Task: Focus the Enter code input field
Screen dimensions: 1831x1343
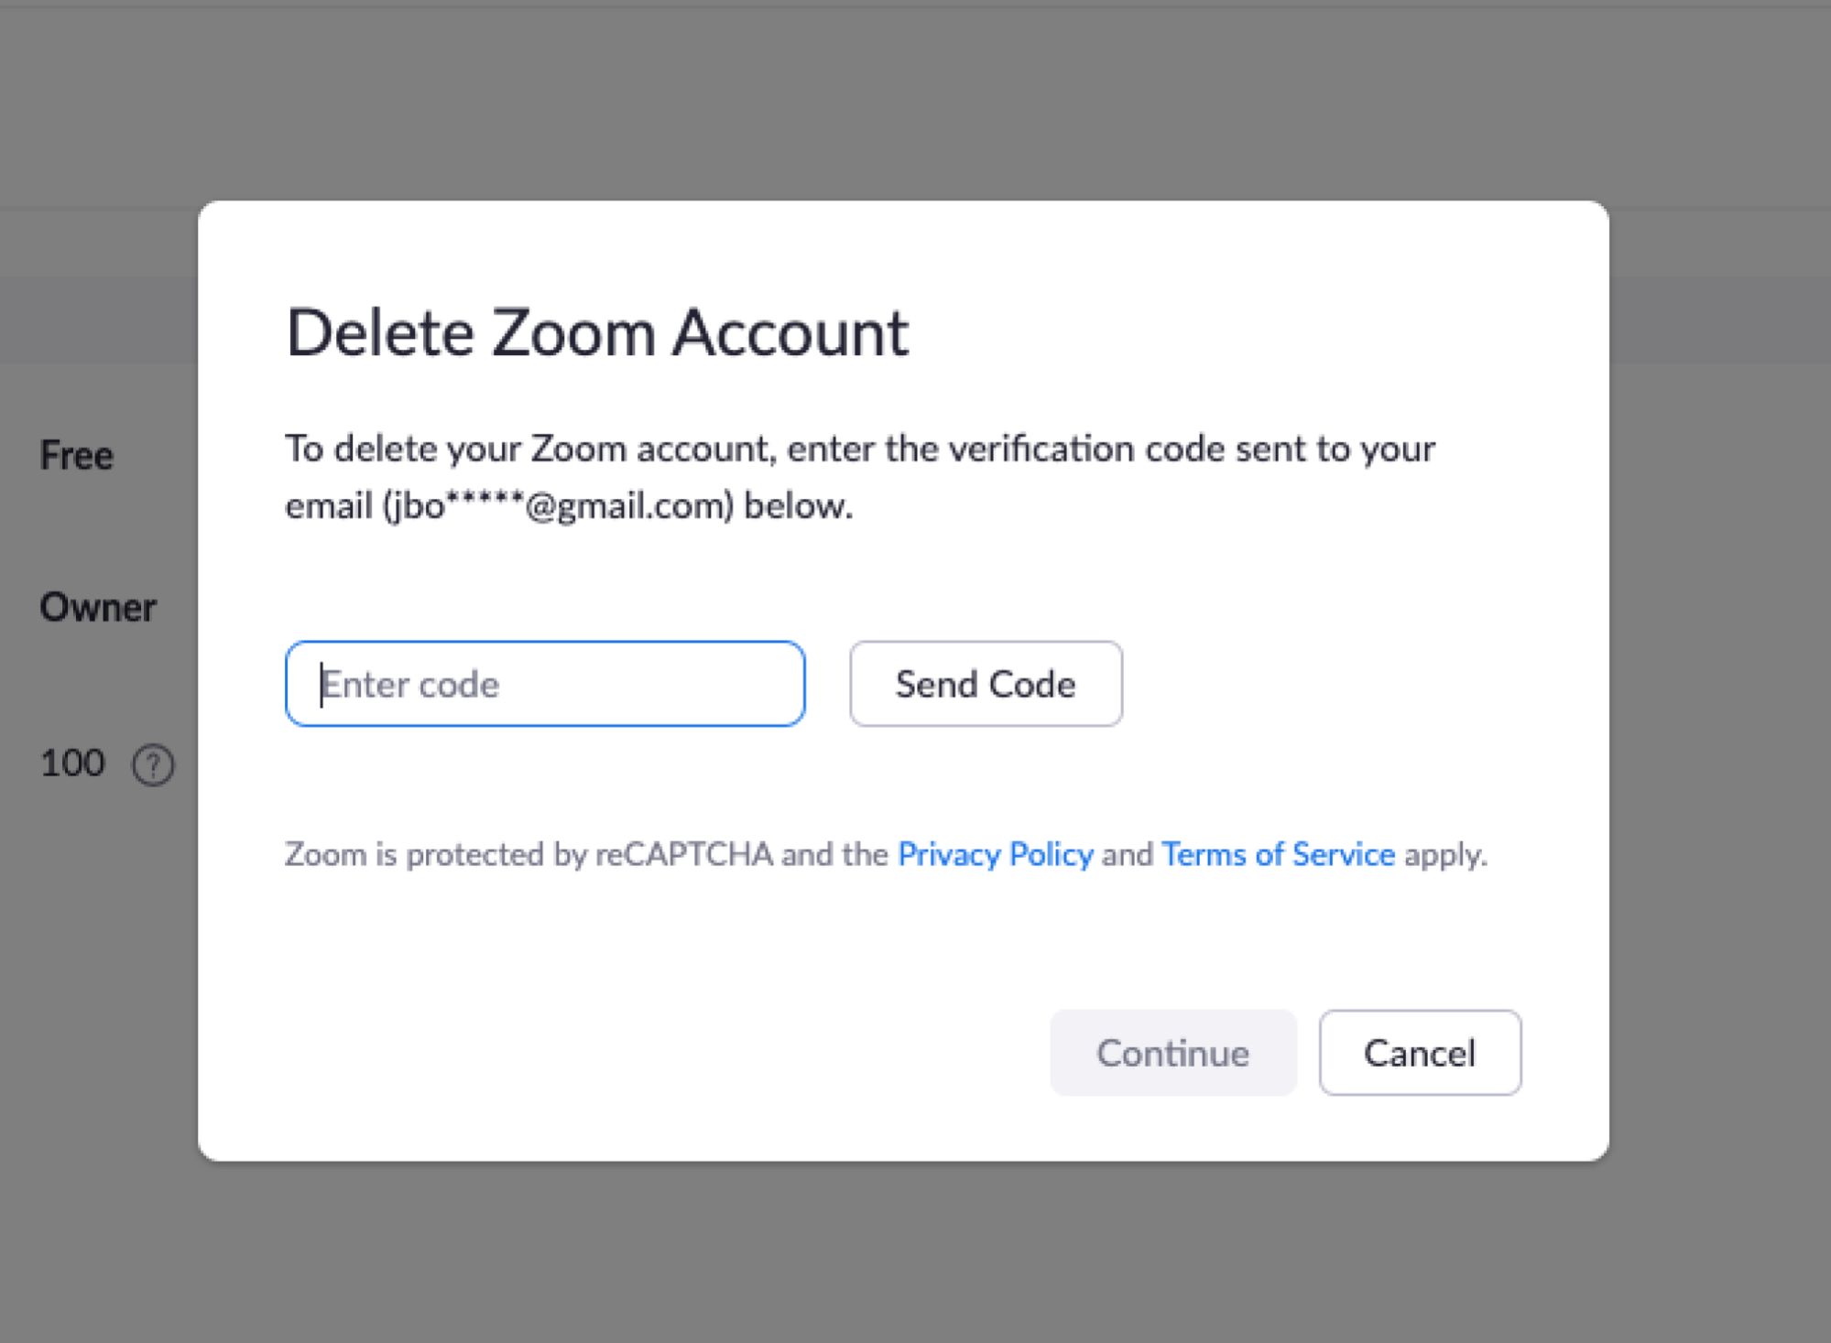Action: point(545,684)
